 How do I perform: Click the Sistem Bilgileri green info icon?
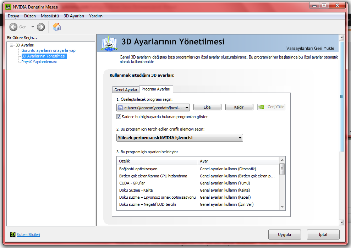click(x=13, y=235)
